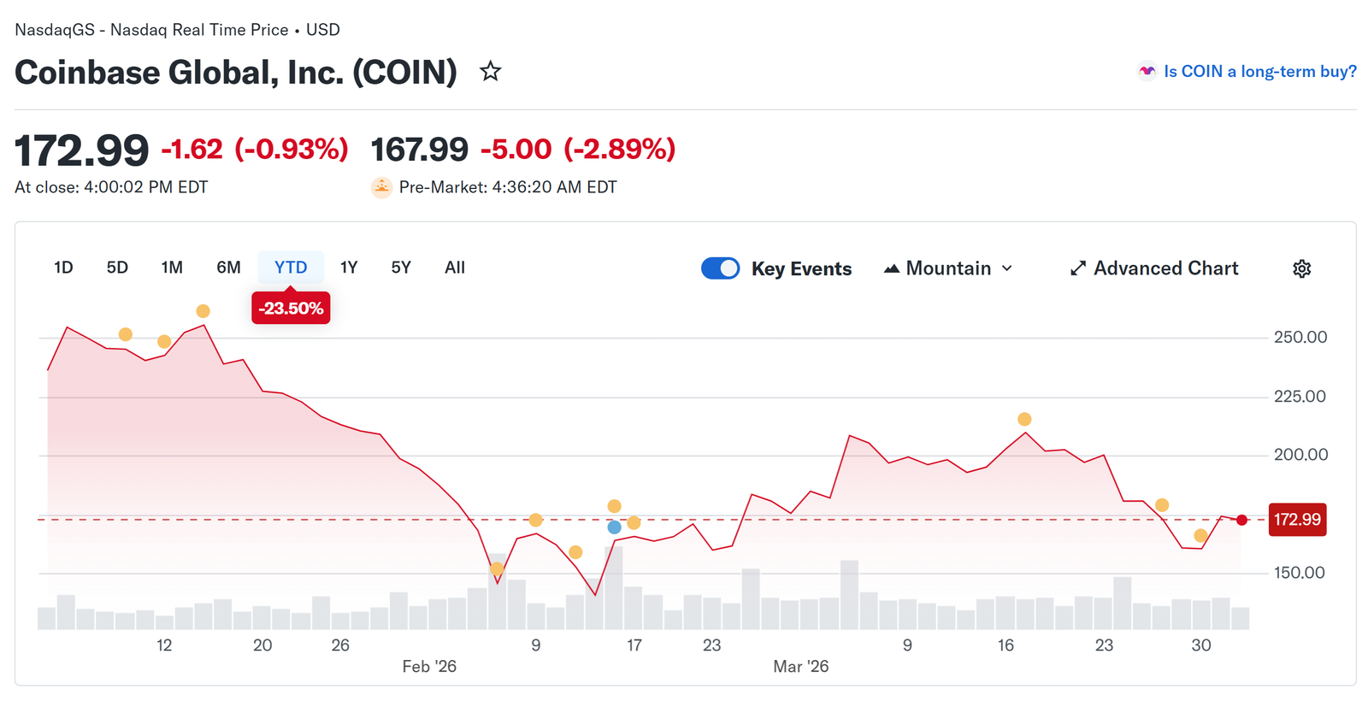This screenshot has width=1368, height=701.
Task: Click the AI sparkle icon beside COIN question
Action: pos(1147,72)
